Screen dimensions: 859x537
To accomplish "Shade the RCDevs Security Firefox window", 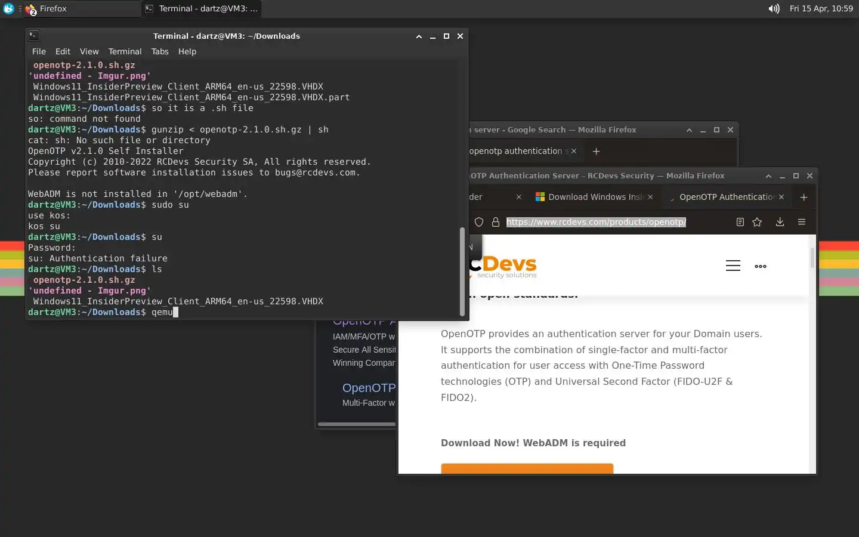I will [x=768, y=175].
